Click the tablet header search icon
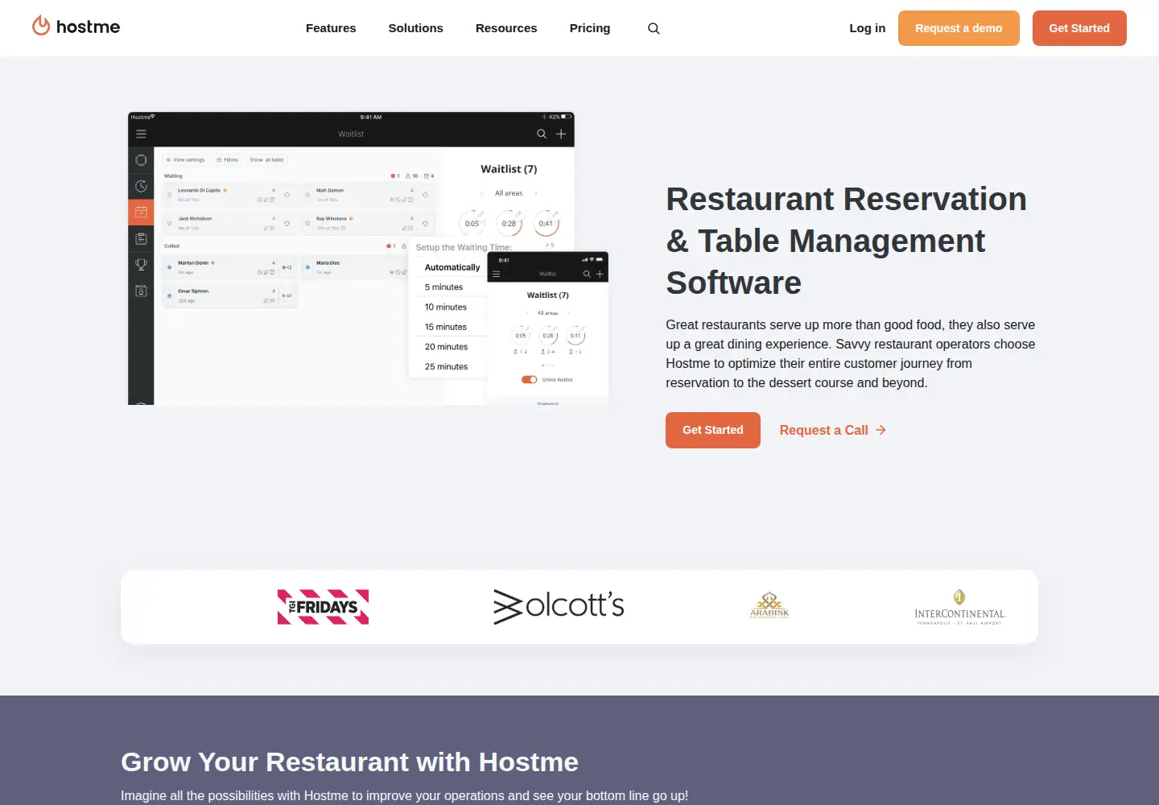Viewport: 1159px width, 805px height. point(542,134)
